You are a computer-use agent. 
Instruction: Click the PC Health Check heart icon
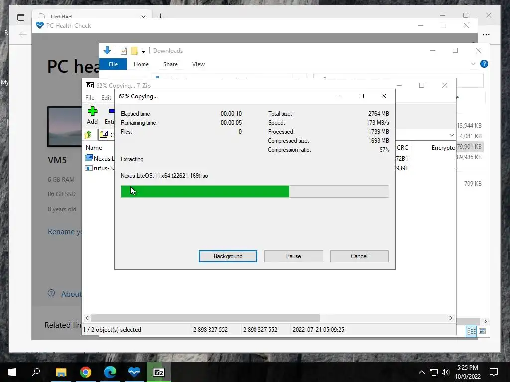click(40, 25)
